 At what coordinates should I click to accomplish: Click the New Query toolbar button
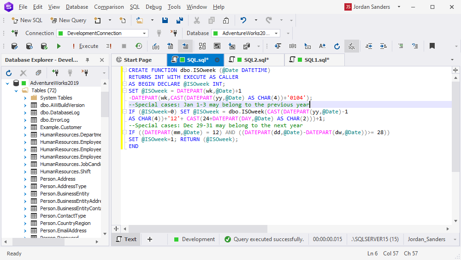(x=68, y=20)
